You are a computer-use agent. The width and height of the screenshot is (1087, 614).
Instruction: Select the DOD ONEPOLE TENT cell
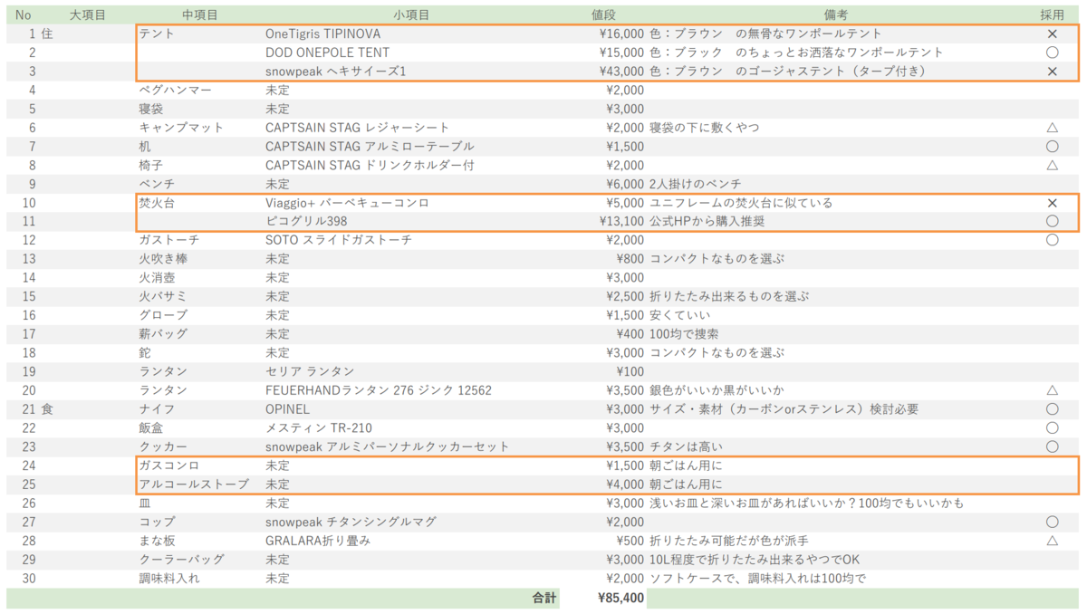327,53
